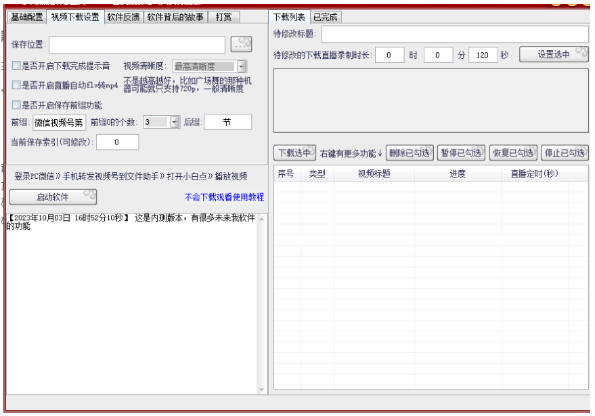Expand the 前缀0的个数 dropdown
Viewport: 595px width, 416px height.
175,122
